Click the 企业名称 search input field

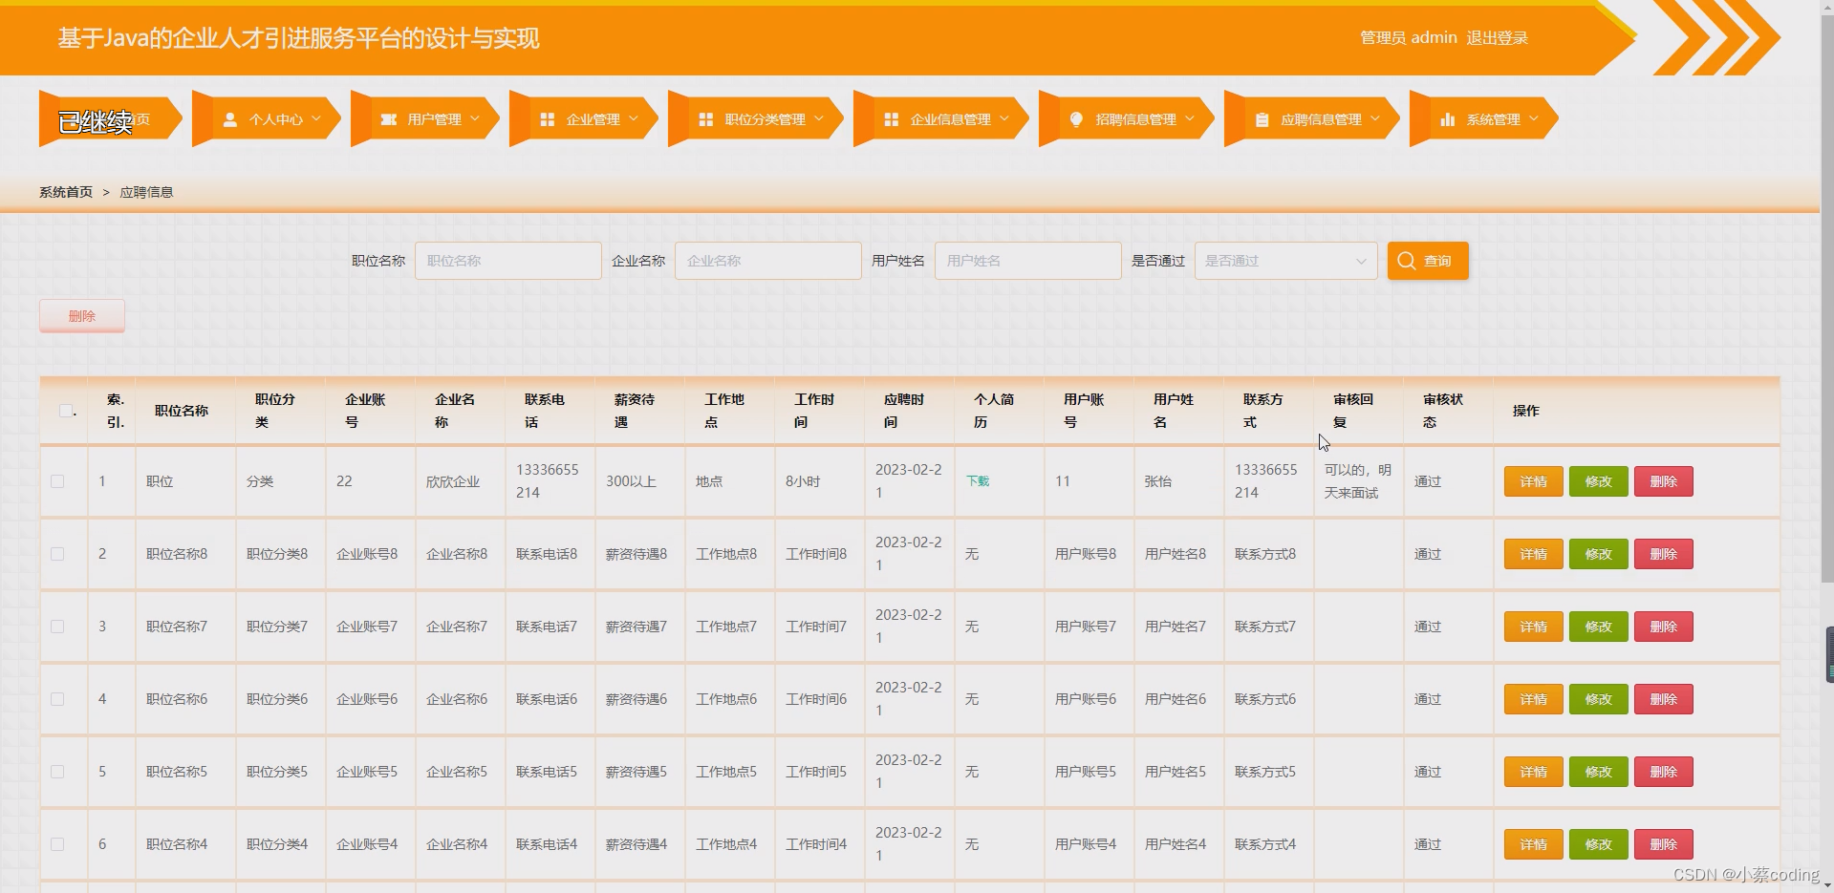click(x=768, y=261)
